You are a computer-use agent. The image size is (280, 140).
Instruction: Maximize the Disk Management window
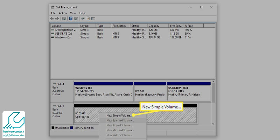[201, 7]
